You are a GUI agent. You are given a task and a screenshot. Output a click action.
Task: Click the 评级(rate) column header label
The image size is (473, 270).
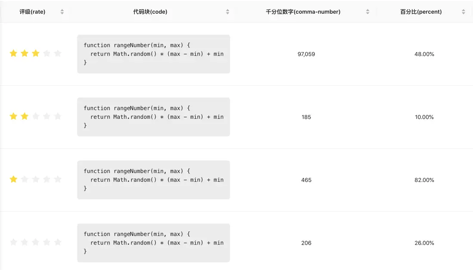[32, 12]
